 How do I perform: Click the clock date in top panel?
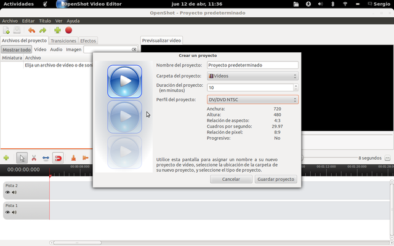point(197,4)
